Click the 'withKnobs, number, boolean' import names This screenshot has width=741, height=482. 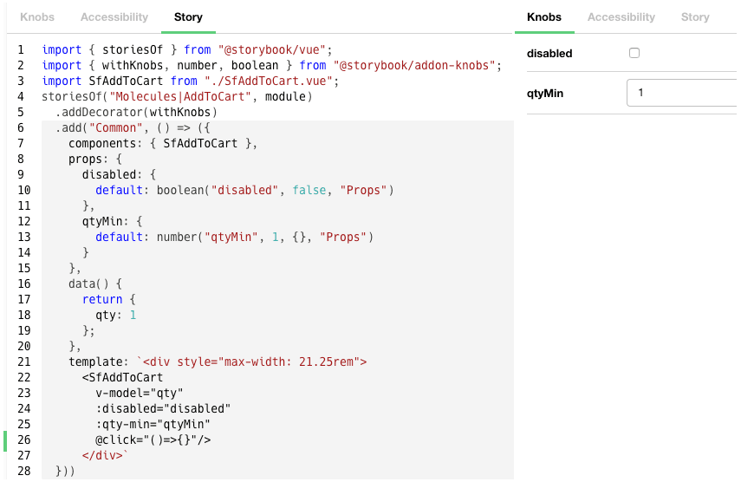click(191, 65)
